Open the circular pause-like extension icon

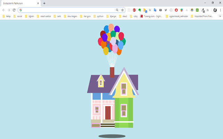tap(171, 10)
